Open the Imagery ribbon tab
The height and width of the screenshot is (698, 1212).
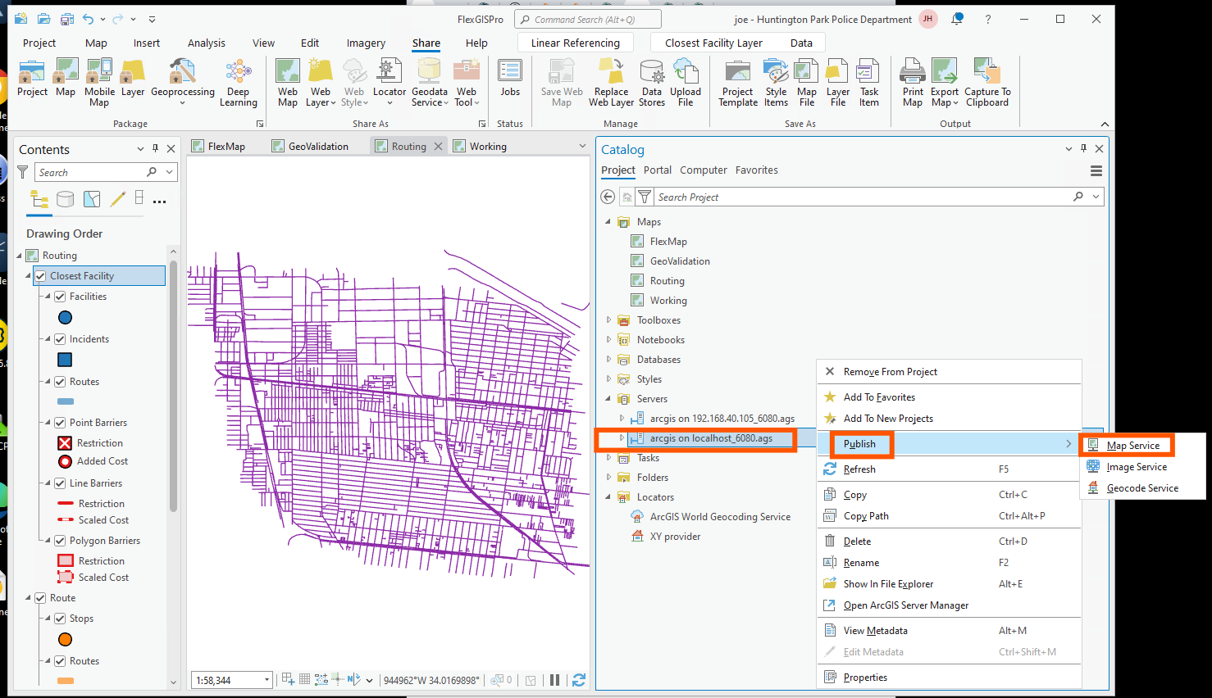(x=366, y=43)
